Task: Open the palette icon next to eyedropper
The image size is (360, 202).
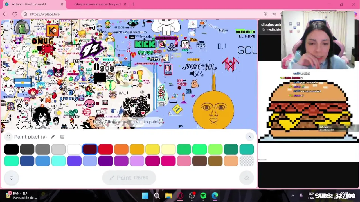Action: tap(62, 137)
